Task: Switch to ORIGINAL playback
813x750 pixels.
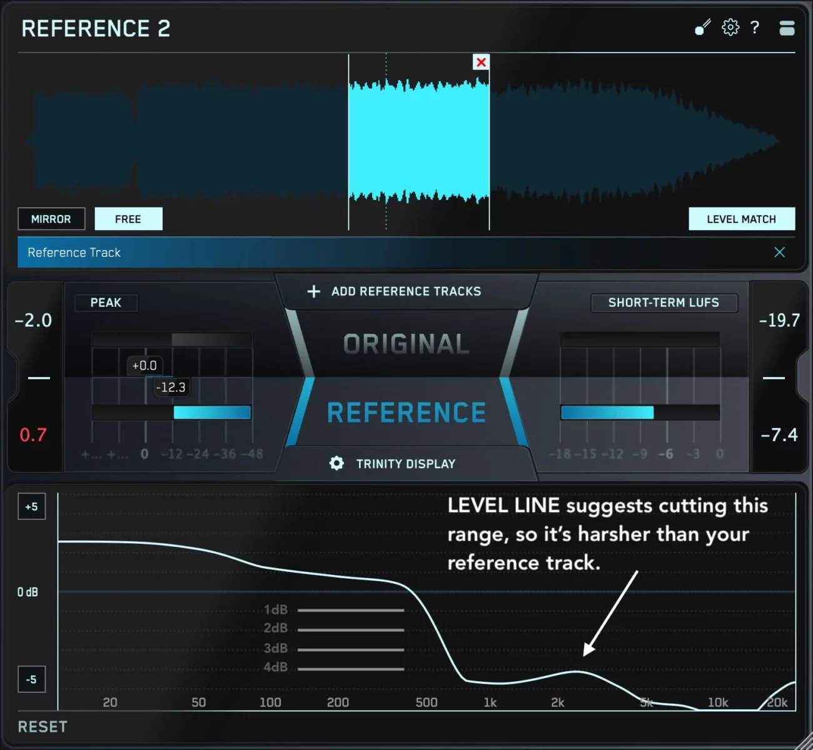Action: click(x=406, y=344)
